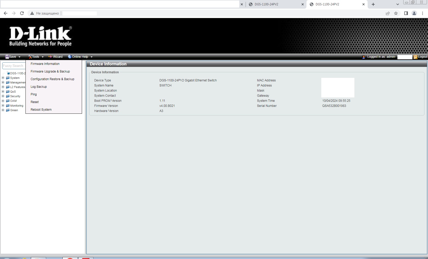Screen dimensions: 428x259
Task: Click the Tools dropdown arrow
Action: [43, 57]
